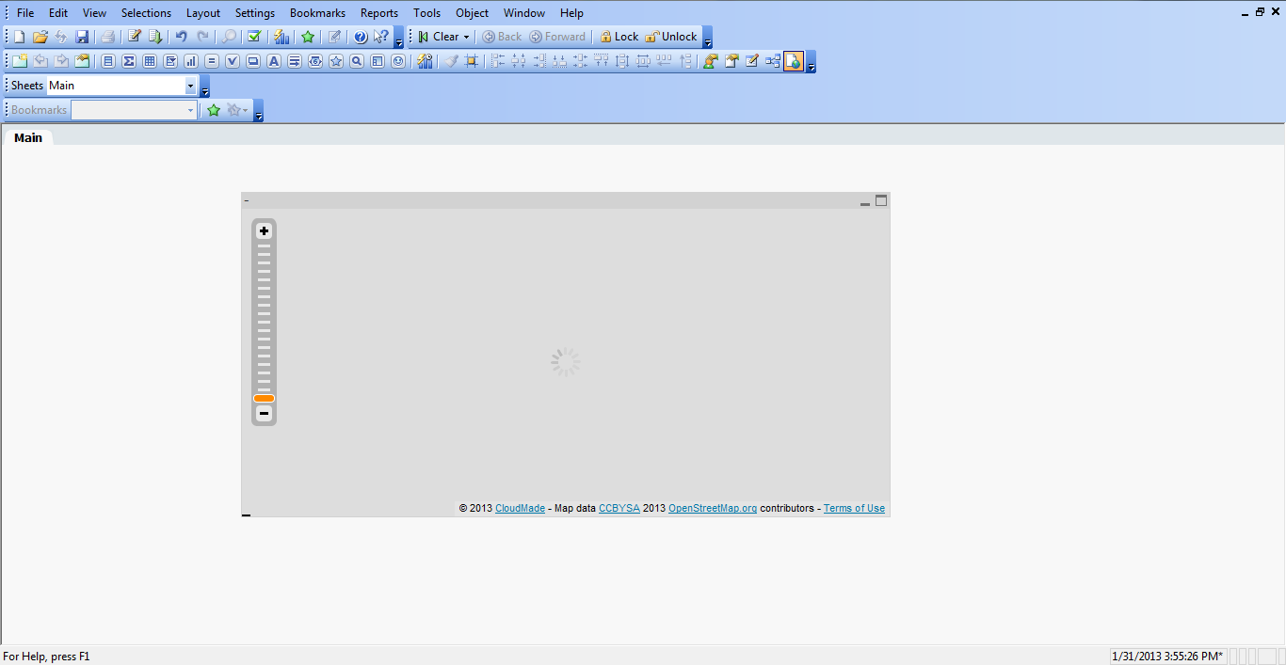Click the map zoom out minus button
This screenshot has height=665, width=1286.
click(x=264, y=413)
